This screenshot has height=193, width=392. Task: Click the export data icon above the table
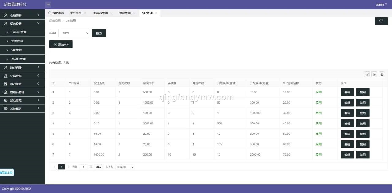382,74
